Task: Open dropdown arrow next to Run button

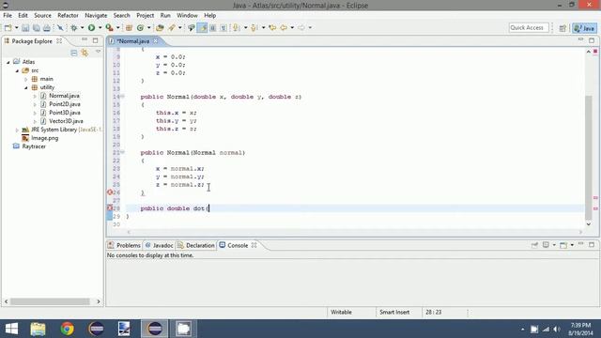Action: (x=100, y=27)
